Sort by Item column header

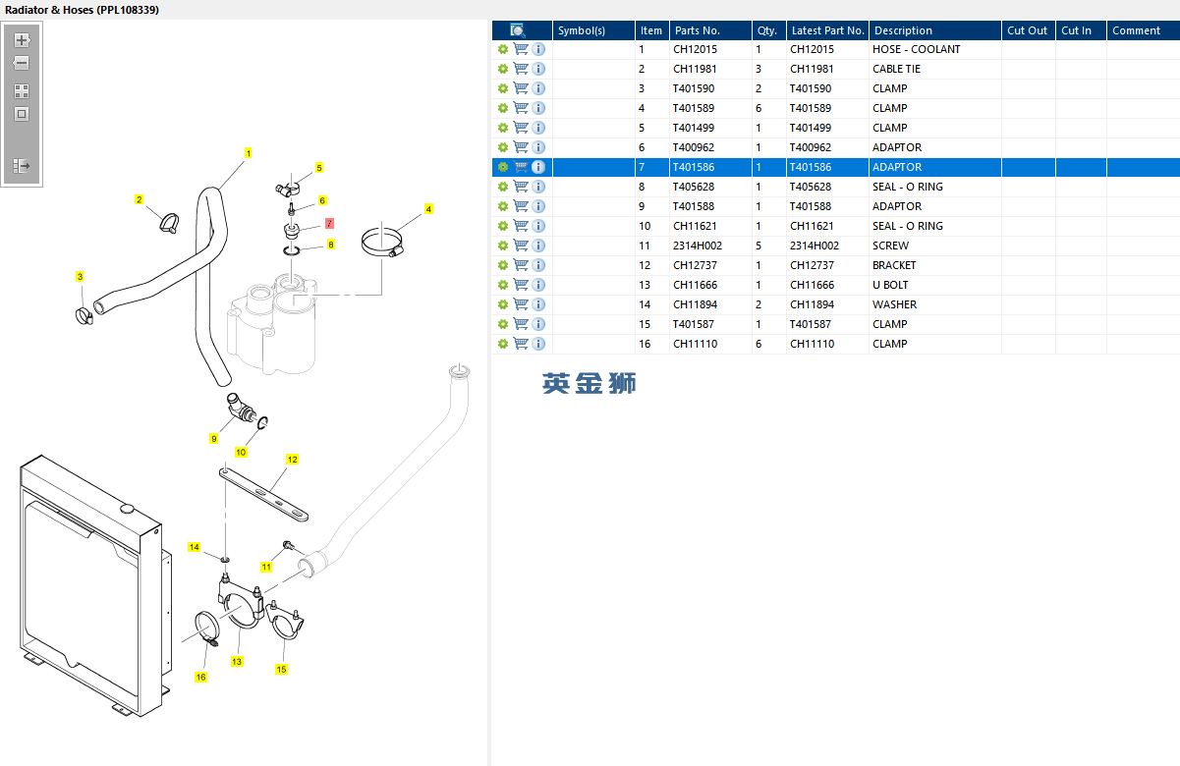(x=651, y=30)
